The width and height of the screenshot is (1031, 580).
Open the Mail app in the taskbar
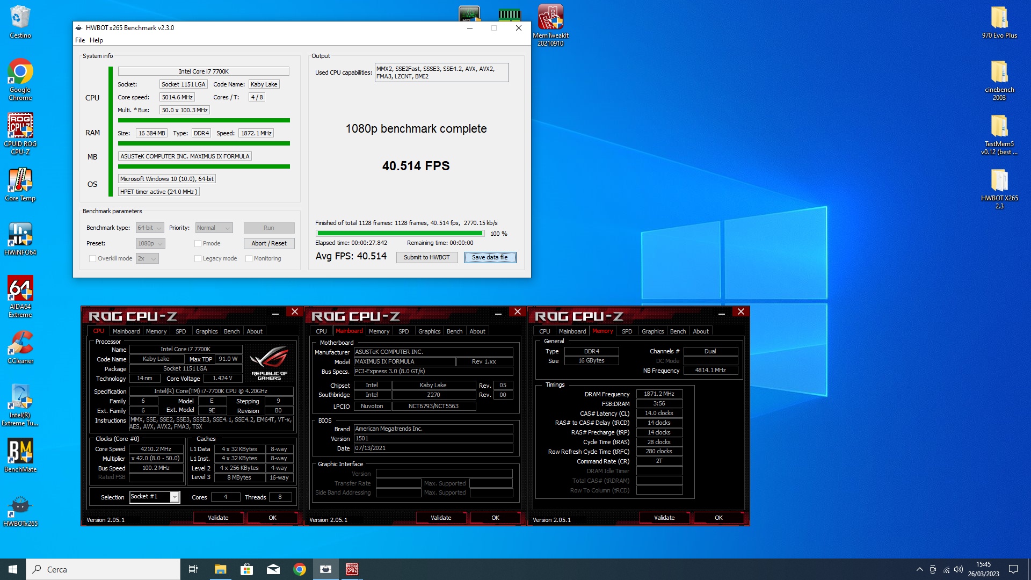click(x=273, y=569)
